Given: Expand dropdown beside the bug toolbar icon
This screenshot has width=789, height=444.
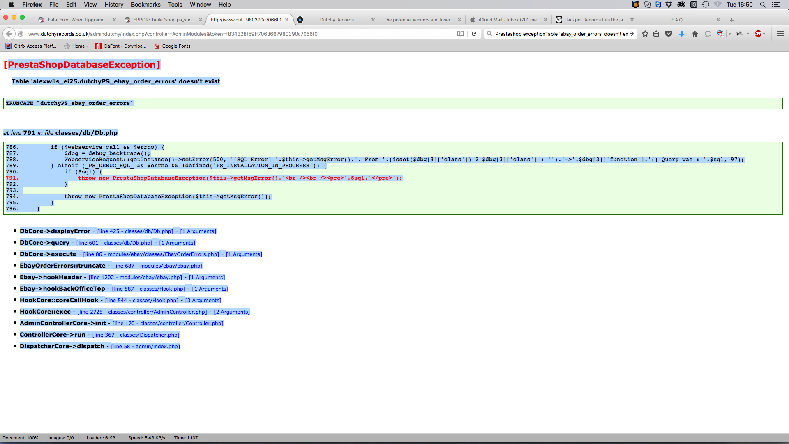Looking at the screenshot, I should pos(748,34).
